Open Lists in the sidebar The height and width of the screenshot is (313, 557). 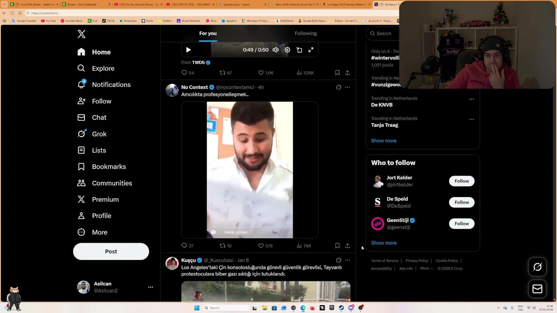tap(91, 150)
